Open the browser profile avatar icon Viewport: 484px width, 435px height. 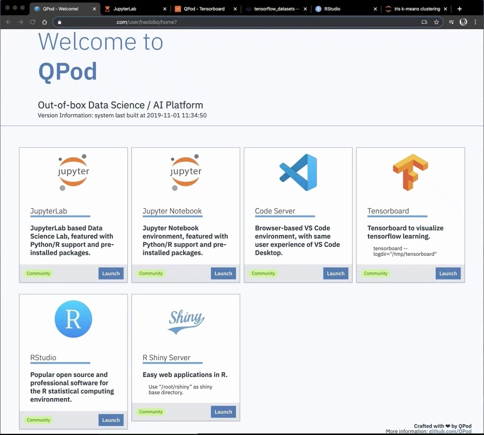(463, 22)
